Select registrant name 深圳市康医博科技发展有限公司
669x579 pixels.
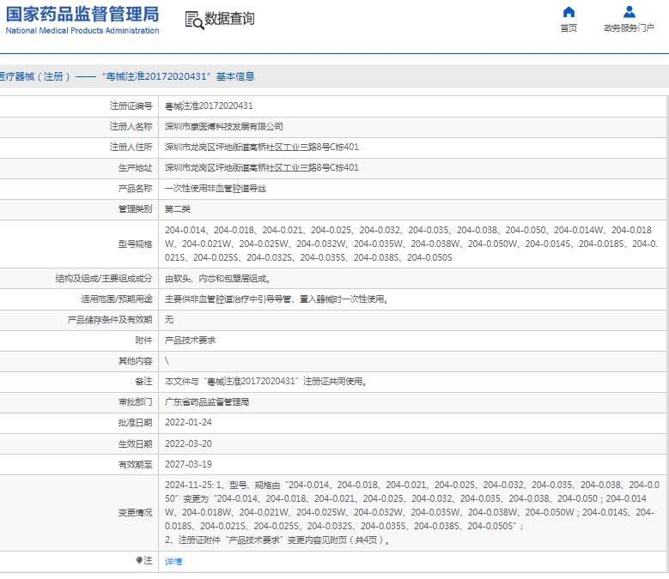[224, 127]
